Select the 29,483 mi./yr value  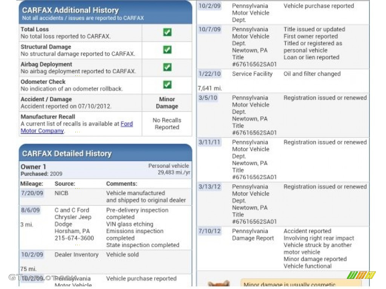click(174, 172)
